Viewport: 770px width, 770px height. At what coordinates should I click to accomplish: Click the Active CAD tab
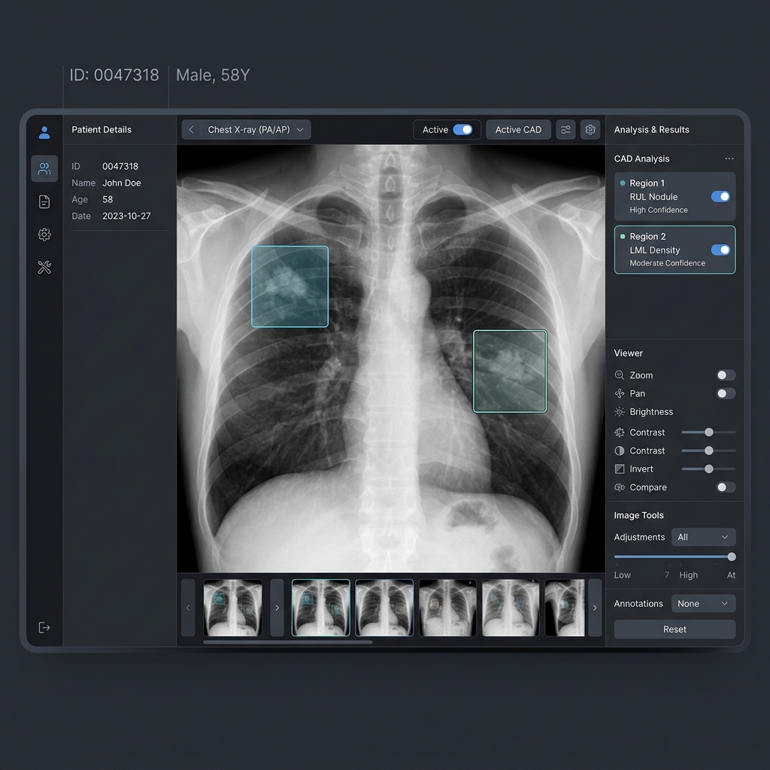tap(518, 129)
